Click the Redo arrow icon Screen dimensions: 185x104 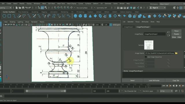pos(30,8)
